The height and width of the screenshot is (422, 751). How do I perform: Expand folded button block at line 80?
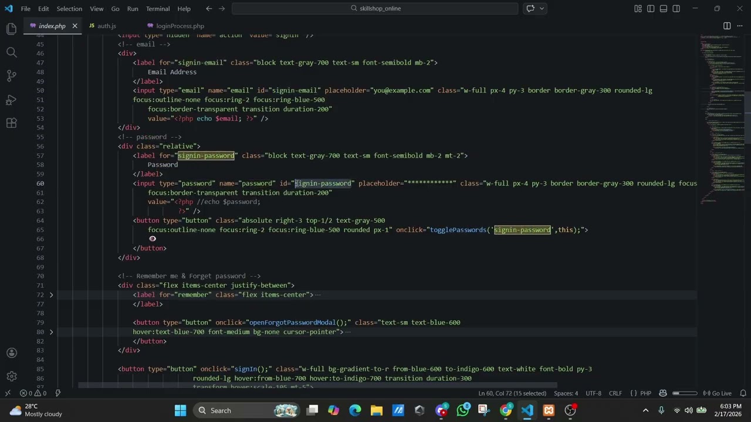click(x=51, y=332)
